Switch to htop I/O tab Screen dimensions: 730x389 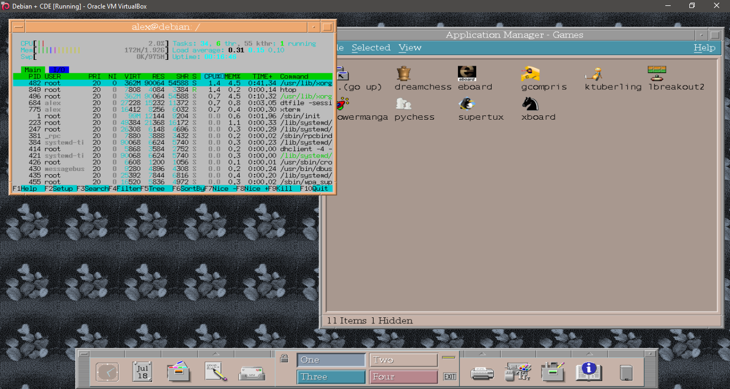[x=59, y=70]
